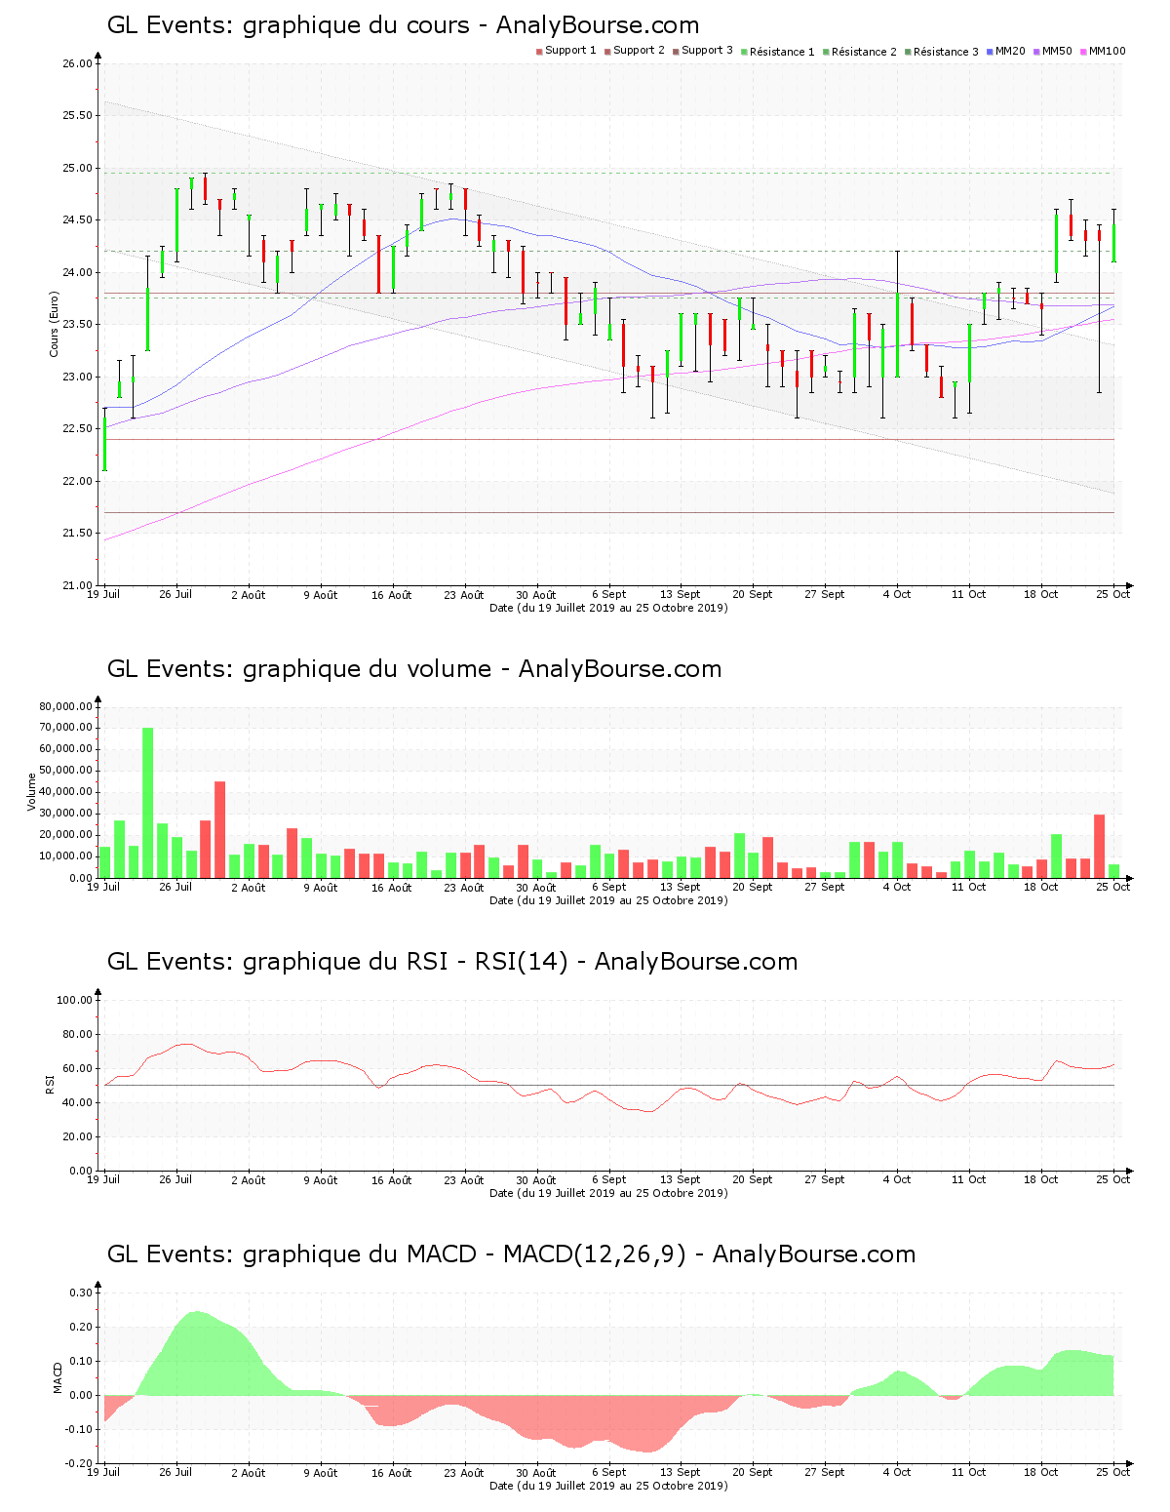This screenshot has height=1512, width=1170.
Task: Click the date range caption under the MACD chart
Action: pos(608,1486)
